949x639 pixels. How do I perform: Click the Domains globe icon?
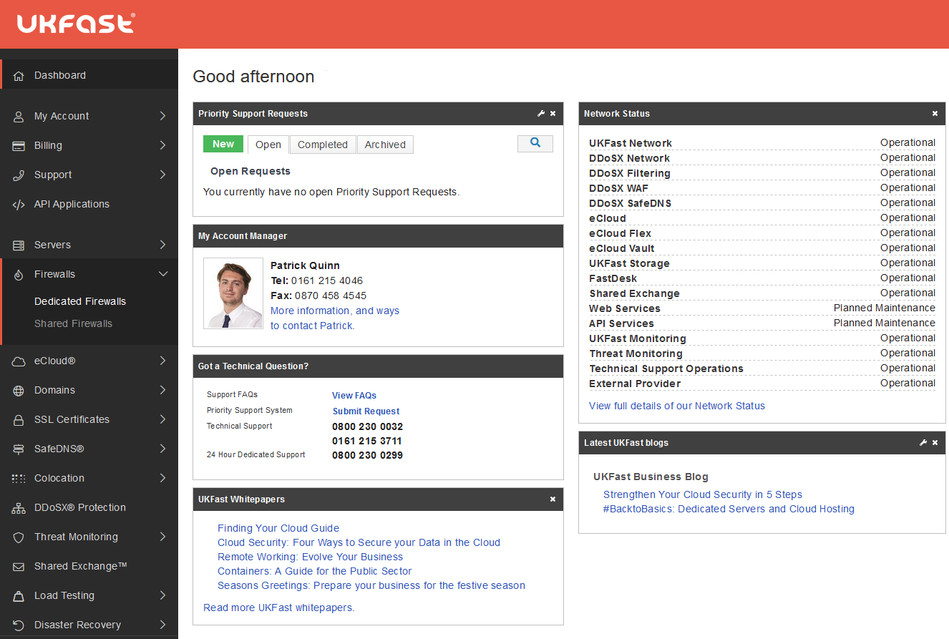pos(19,391)
